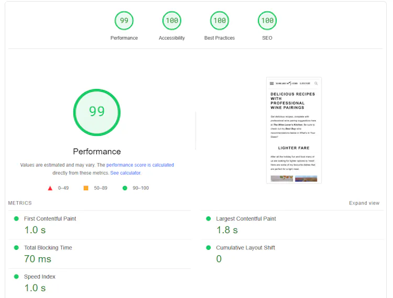The width and height of the screenshot is (393, 298).
Task: Click the 1.8 s value
Action: point(227,230)
